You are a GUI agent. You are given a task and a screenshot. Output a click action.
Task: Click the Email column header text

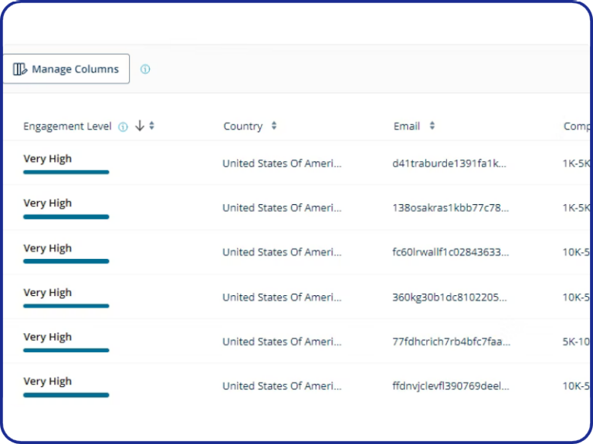pos(406,126)
